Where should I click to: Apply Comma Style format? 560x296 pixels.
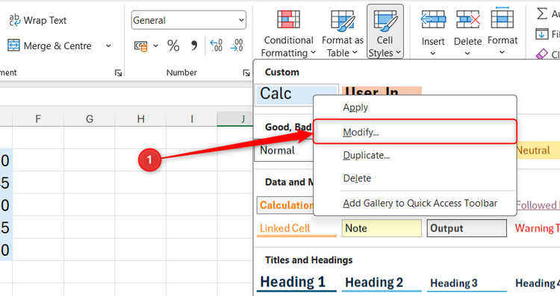click(x=194, y=45)
